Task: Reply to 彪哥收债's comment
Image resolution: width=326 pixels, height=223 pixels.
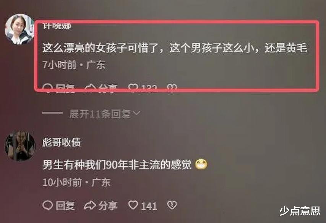Action: pyautogui.click(x=58, y=205)
